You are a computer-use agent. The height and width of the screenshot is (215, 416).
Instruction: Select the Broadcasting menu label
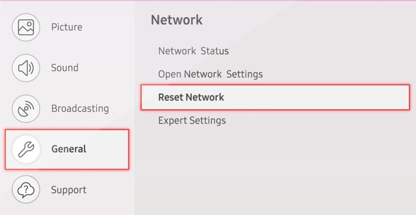pos(80,108)
